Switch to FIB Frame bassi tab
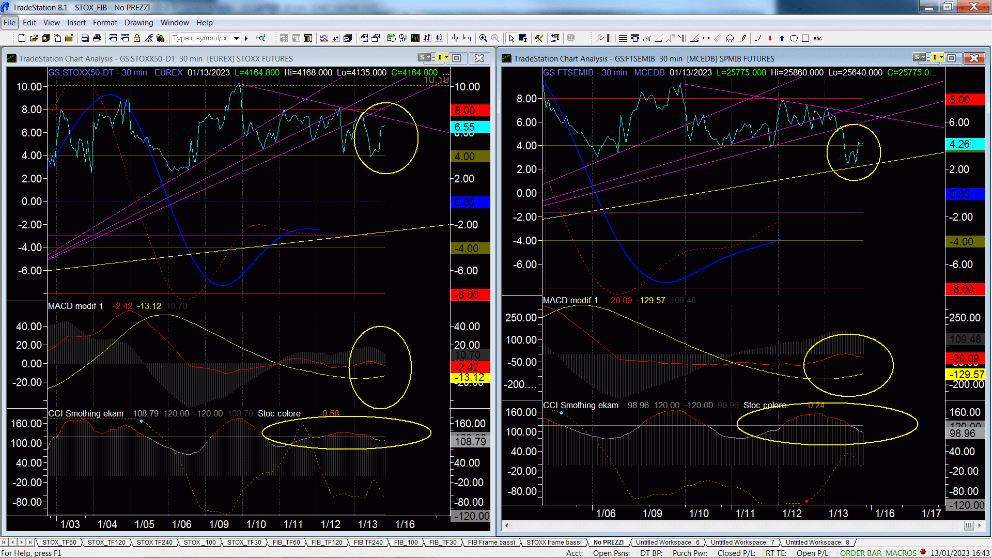Viewport: 992px width, 558px height. 491,542
